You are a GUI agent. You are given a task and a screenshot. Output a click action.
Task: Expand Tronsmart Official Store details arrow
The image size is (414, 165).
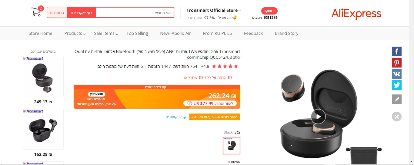(x=240, y=11)
